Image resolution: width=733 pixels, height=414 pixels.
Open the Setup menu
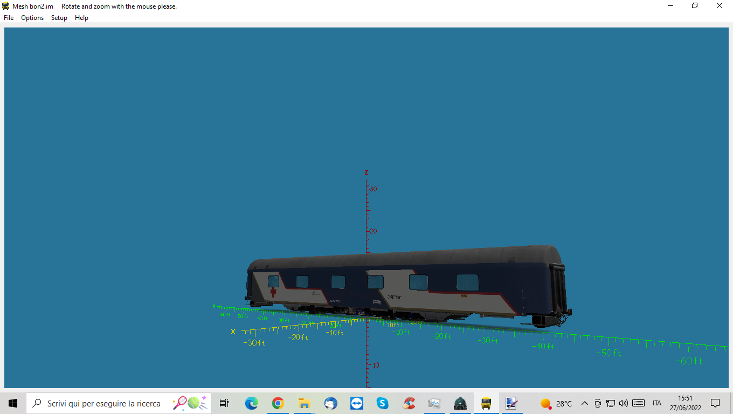point(59,18)
